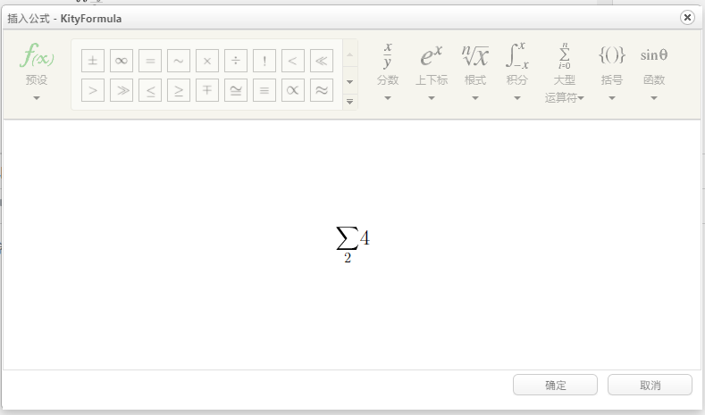The height and width of the screenshot is (415, 705).
Task: Click the 取消 cancel button
Action: tap(650, 385)
